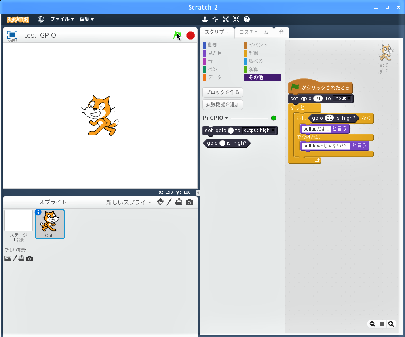This screenshot has width=405, height=337.
Task: Expand the Pi GPIO extension menu
Action: click(x=215, y=118)
